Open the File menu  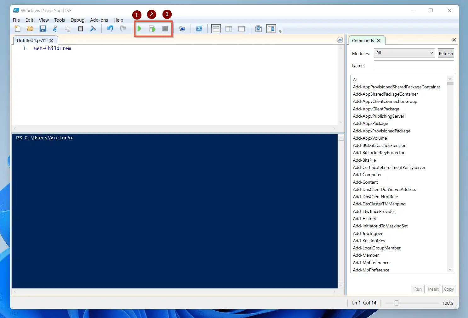(x=16, y=20)
